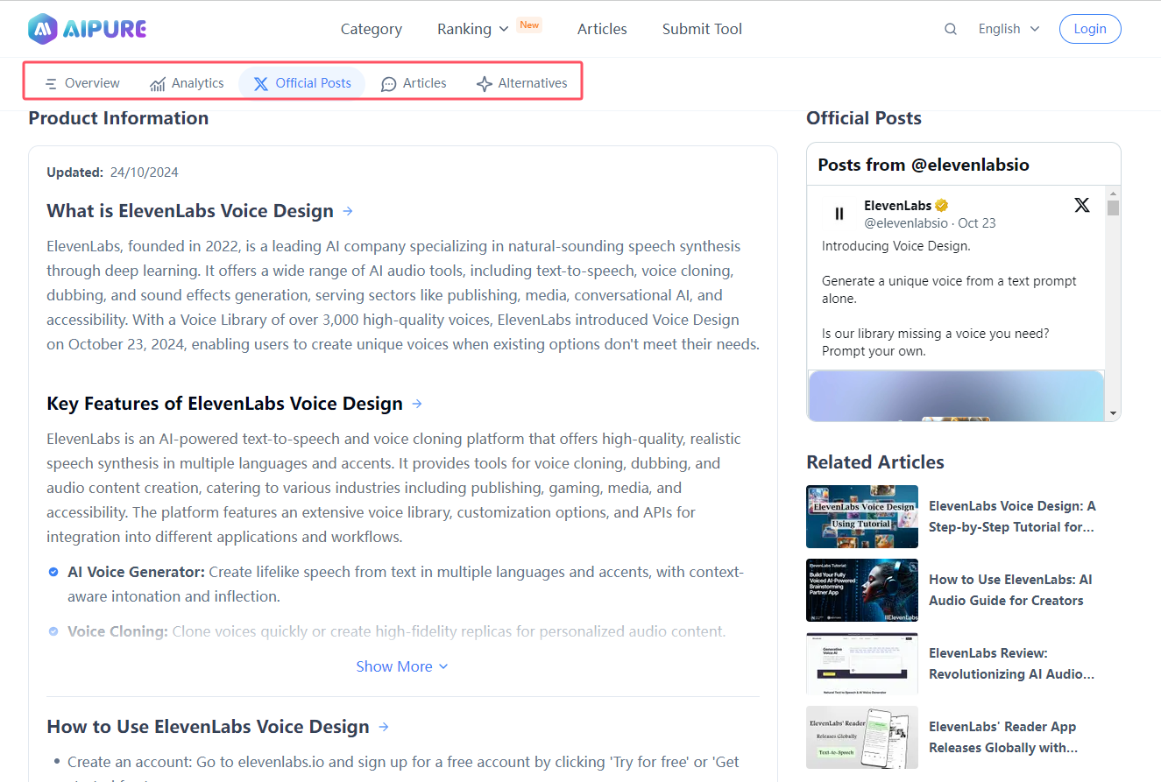The width and height of the screenshot is (1161, 782).
Task: Open 'ElevenLabs Review: Revolutionizing AI Audio' article
Action: pyautogui.click(x=1012, y=664)
